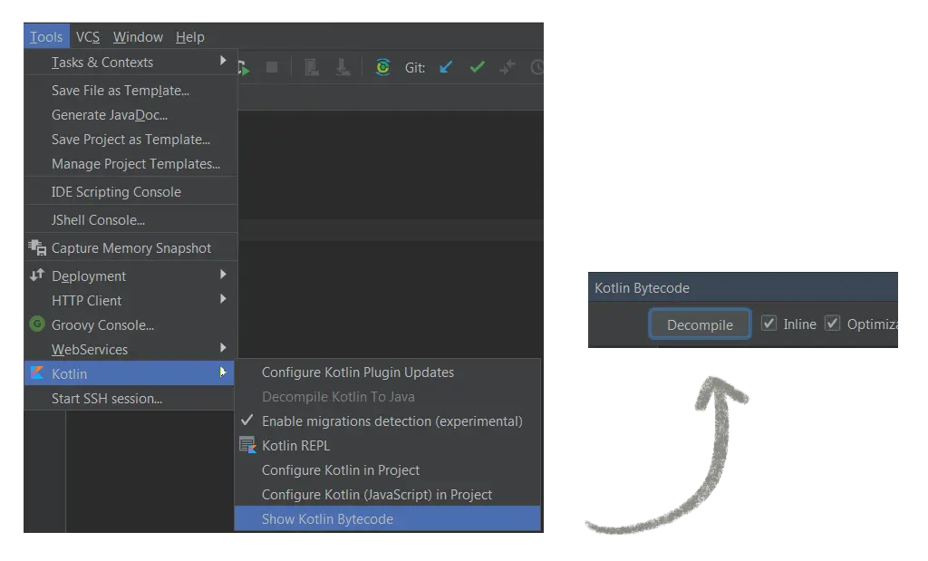Click the HTTP Client menu text
This screenshot has height=561, width=928.
pos(86,301)
